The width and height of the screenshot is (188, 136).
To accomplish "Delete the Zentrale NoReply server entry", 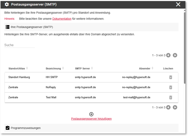I will tap(171, 87).
